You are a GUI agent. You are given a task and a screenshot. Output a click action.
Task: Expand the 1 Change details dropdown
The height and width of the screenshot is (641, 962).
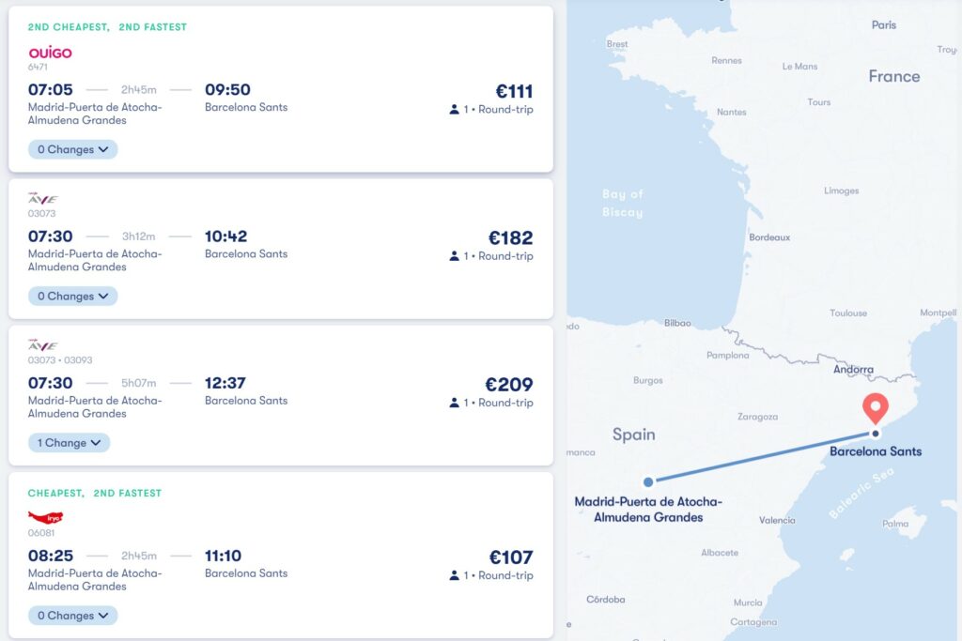coord(70,442)
